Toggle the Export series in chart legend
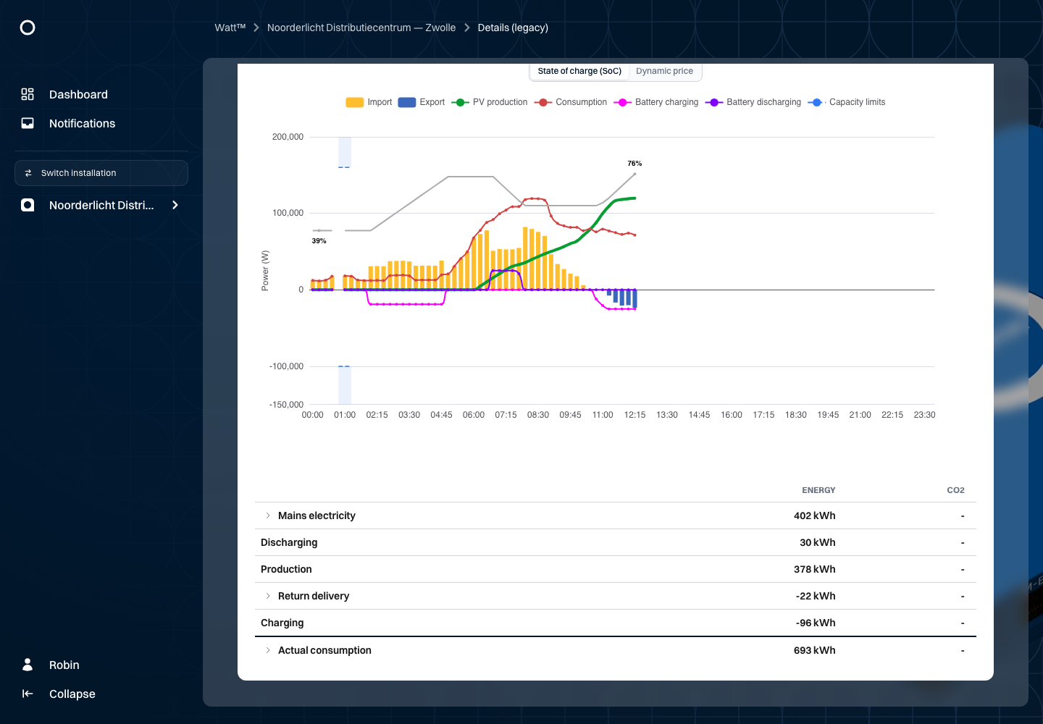 (422, 102)
